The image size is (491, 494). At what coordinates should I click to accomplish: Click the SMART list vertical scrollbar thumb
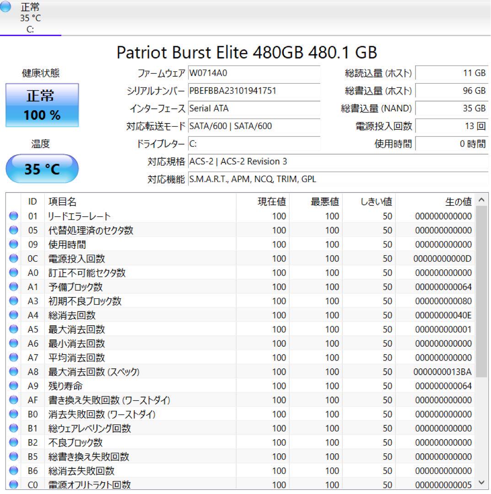point(481,291)
